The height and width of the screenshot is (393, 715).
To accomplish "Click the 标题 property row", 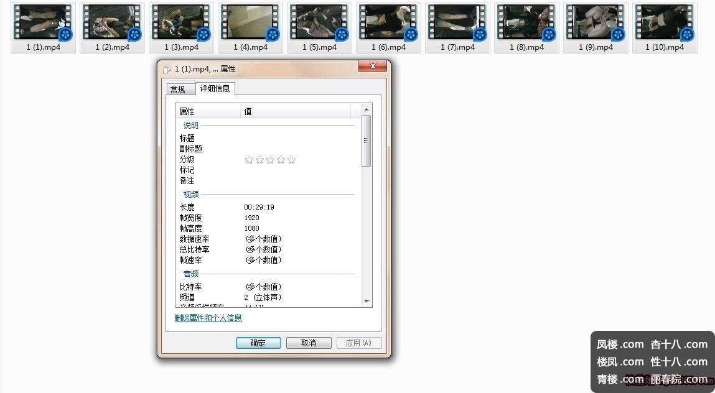I will 268,137.
